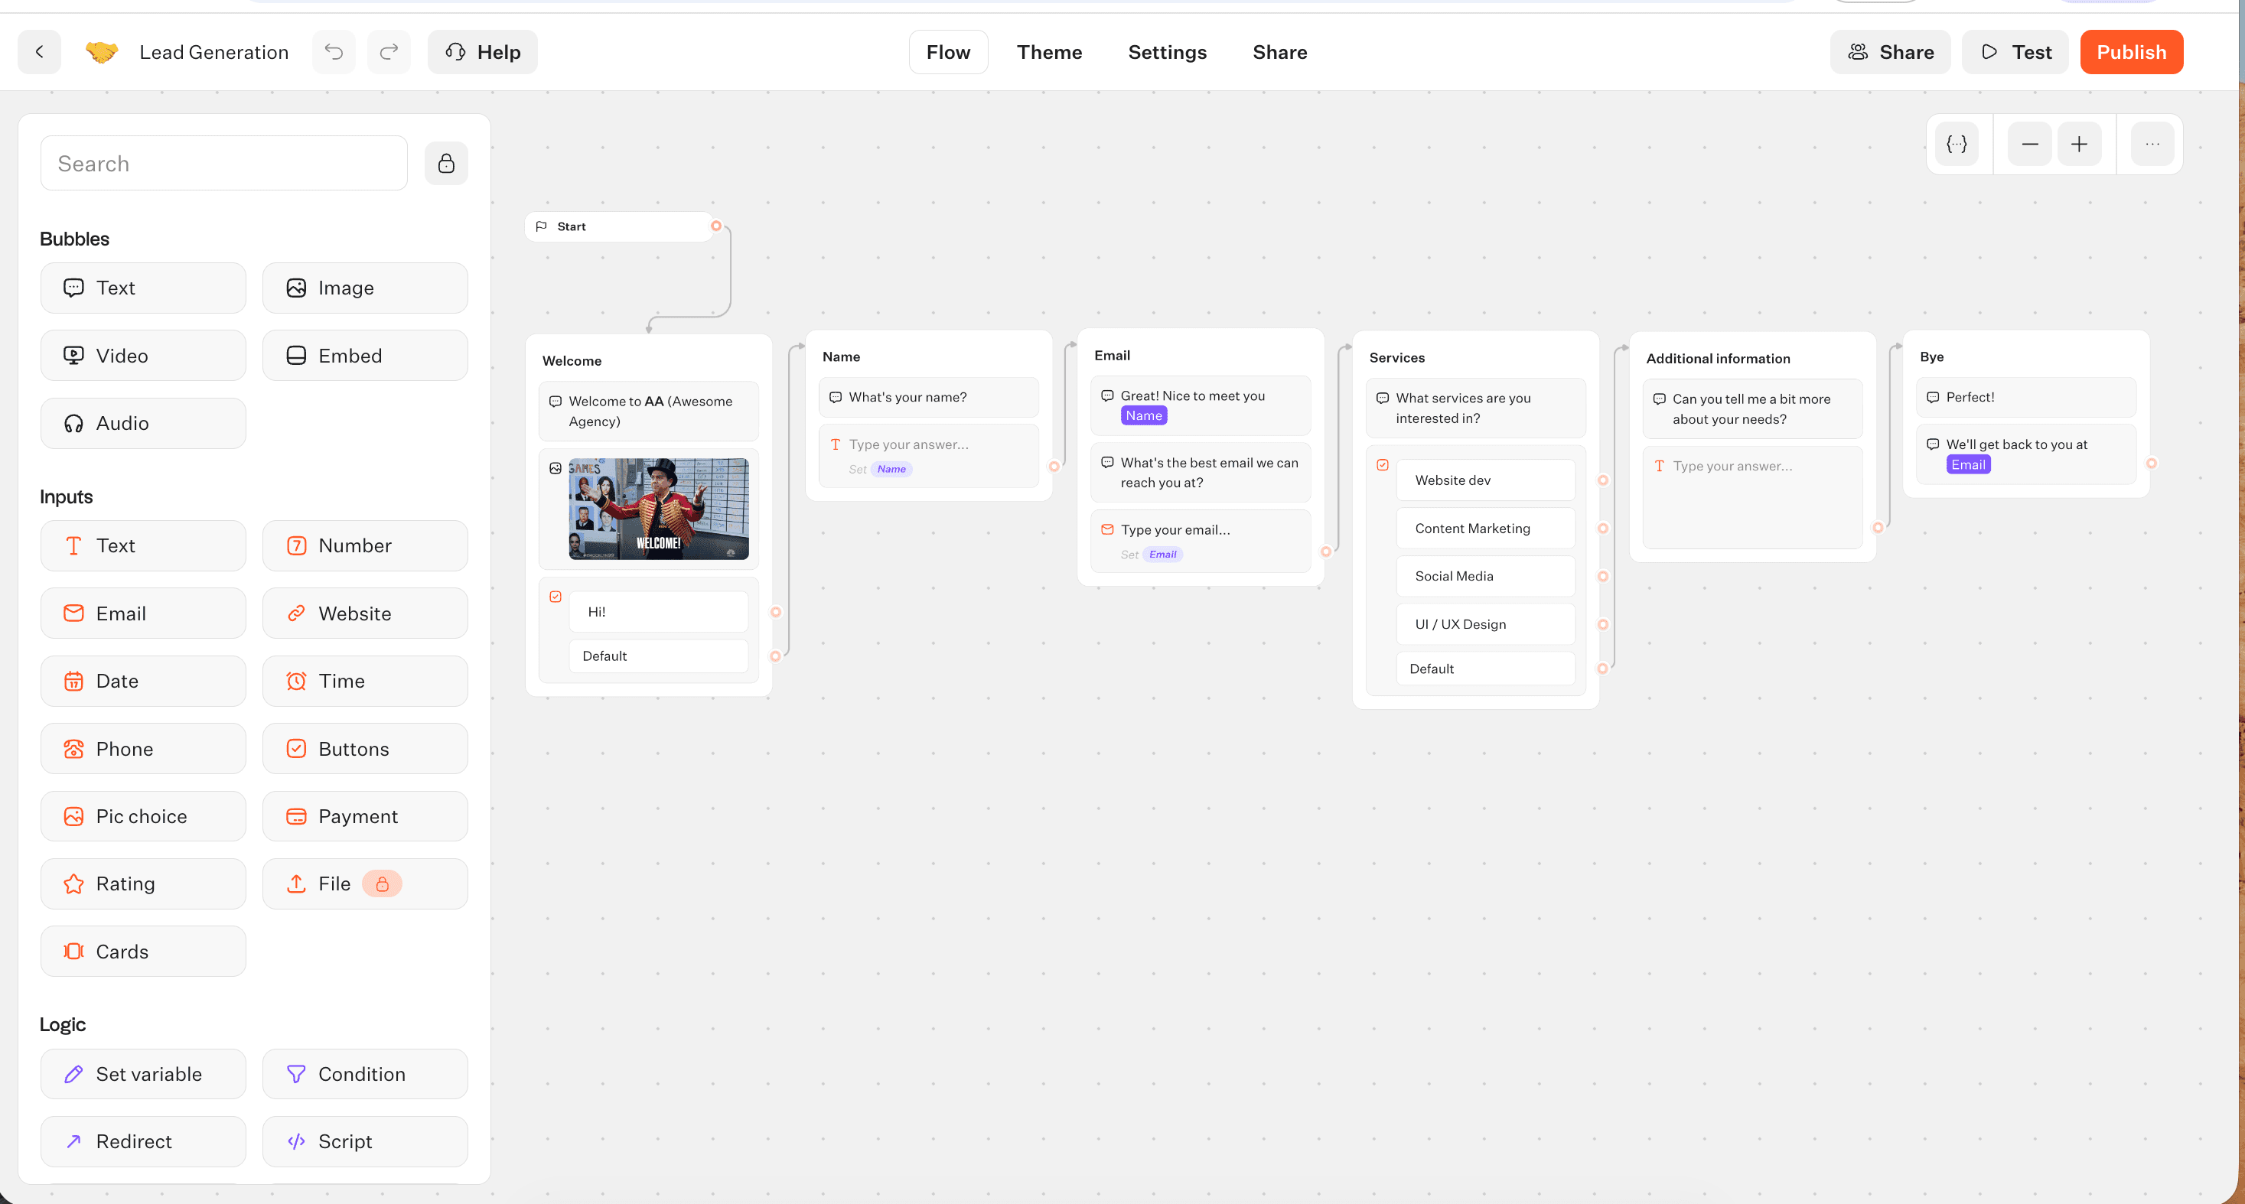Go back with the left chevron button
This screenshot has width=2245, height=1204.
point(39,52)
